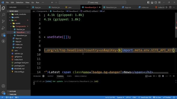Close the NewsBoard.jsx tab

point(100,7)
